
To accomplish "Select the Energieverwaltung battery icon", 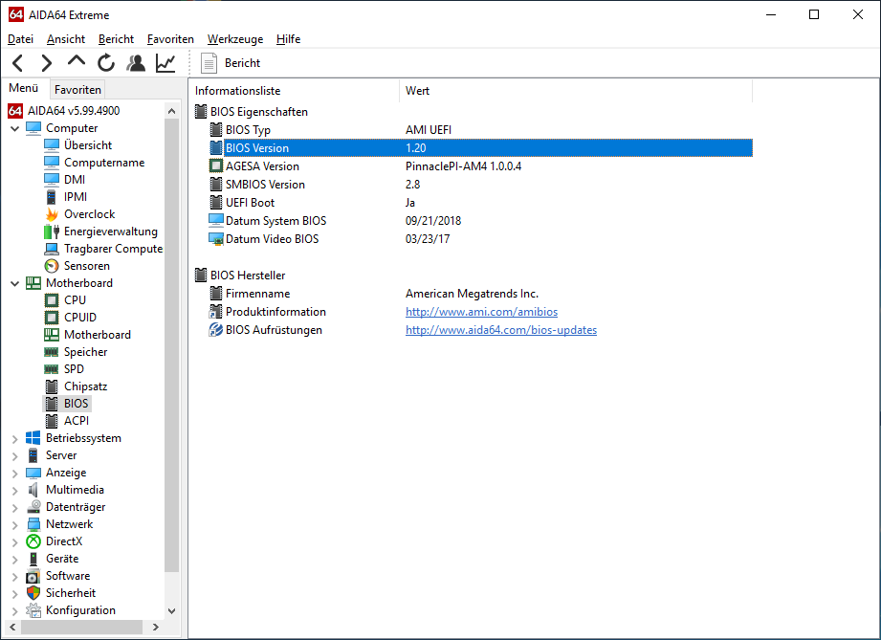I will click(52, 232).
